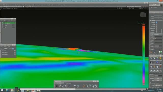163x92 pixels.
Task: Pause the video playback
Action: click(x=16, y=89)
